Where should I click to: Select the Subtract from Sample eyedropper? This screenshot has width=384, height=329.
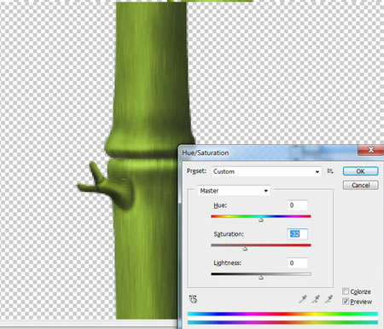click(329, 299)
